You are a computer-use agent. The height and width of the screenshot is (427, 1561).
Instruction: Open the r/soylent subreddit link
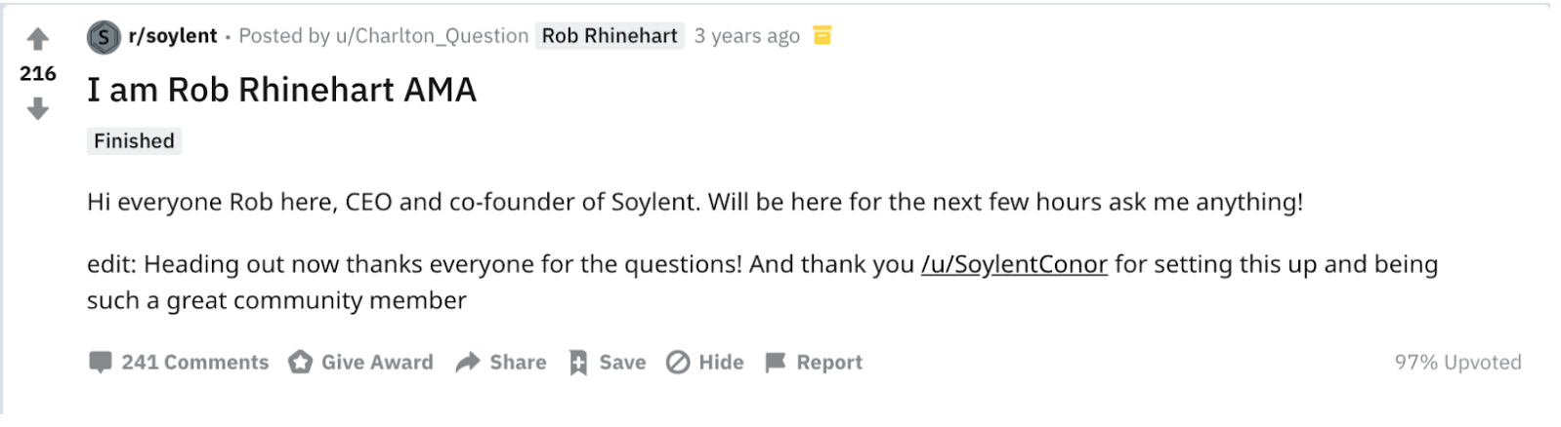(x=173, y=36)
